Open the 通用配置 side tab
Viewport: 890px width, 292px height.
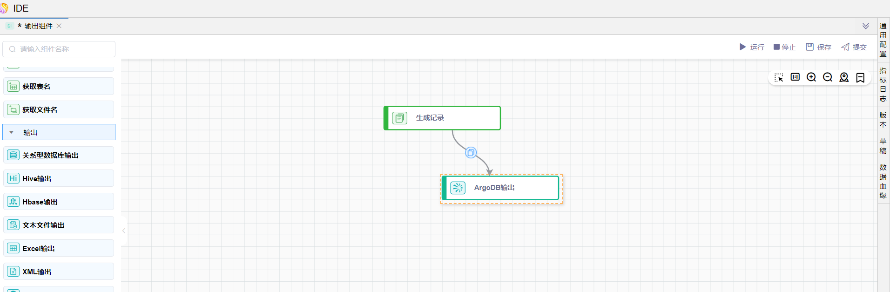[883, 40]
